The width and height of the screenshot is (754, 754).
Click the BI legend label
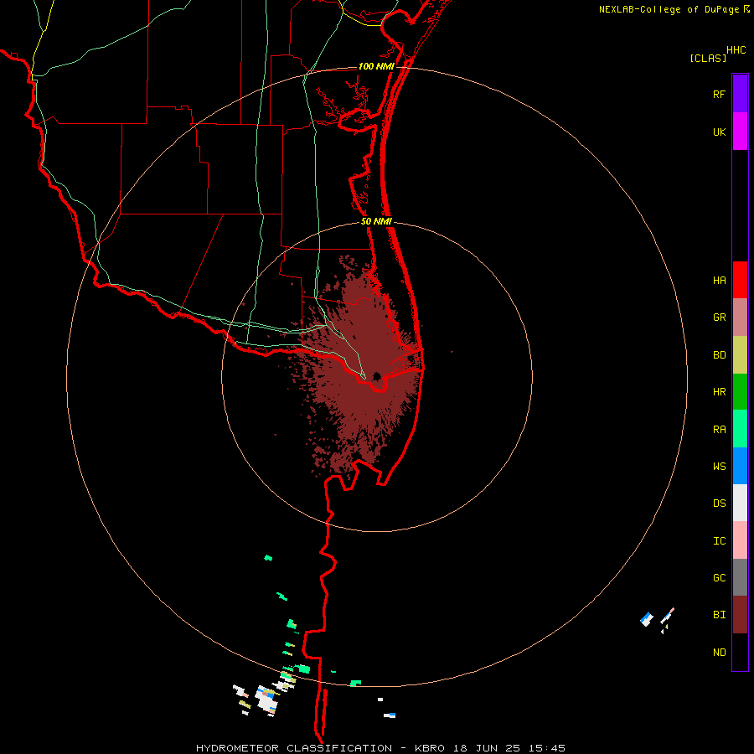(x=719, y=615)
